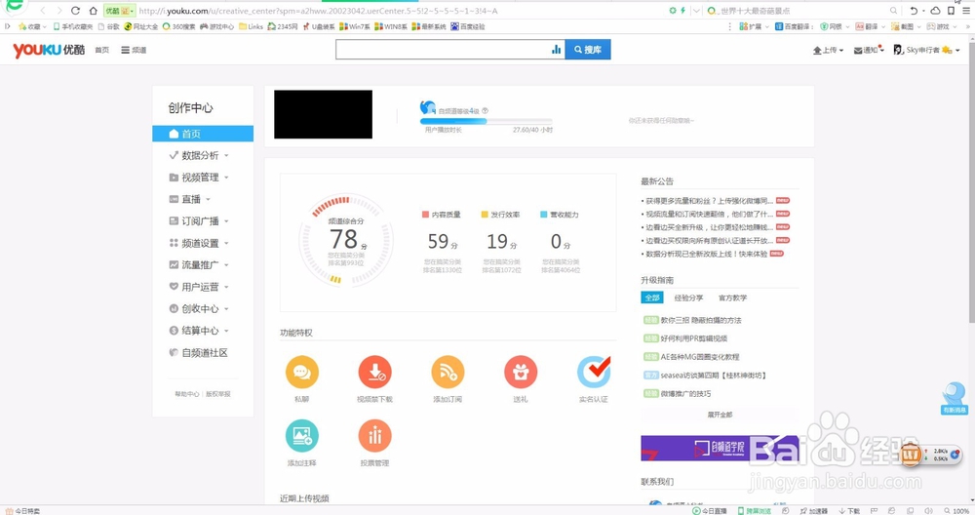Open the 帮助中心 link in sidebar
The width and height of the screenshot is (975, 515).
(x=186, y=394)
